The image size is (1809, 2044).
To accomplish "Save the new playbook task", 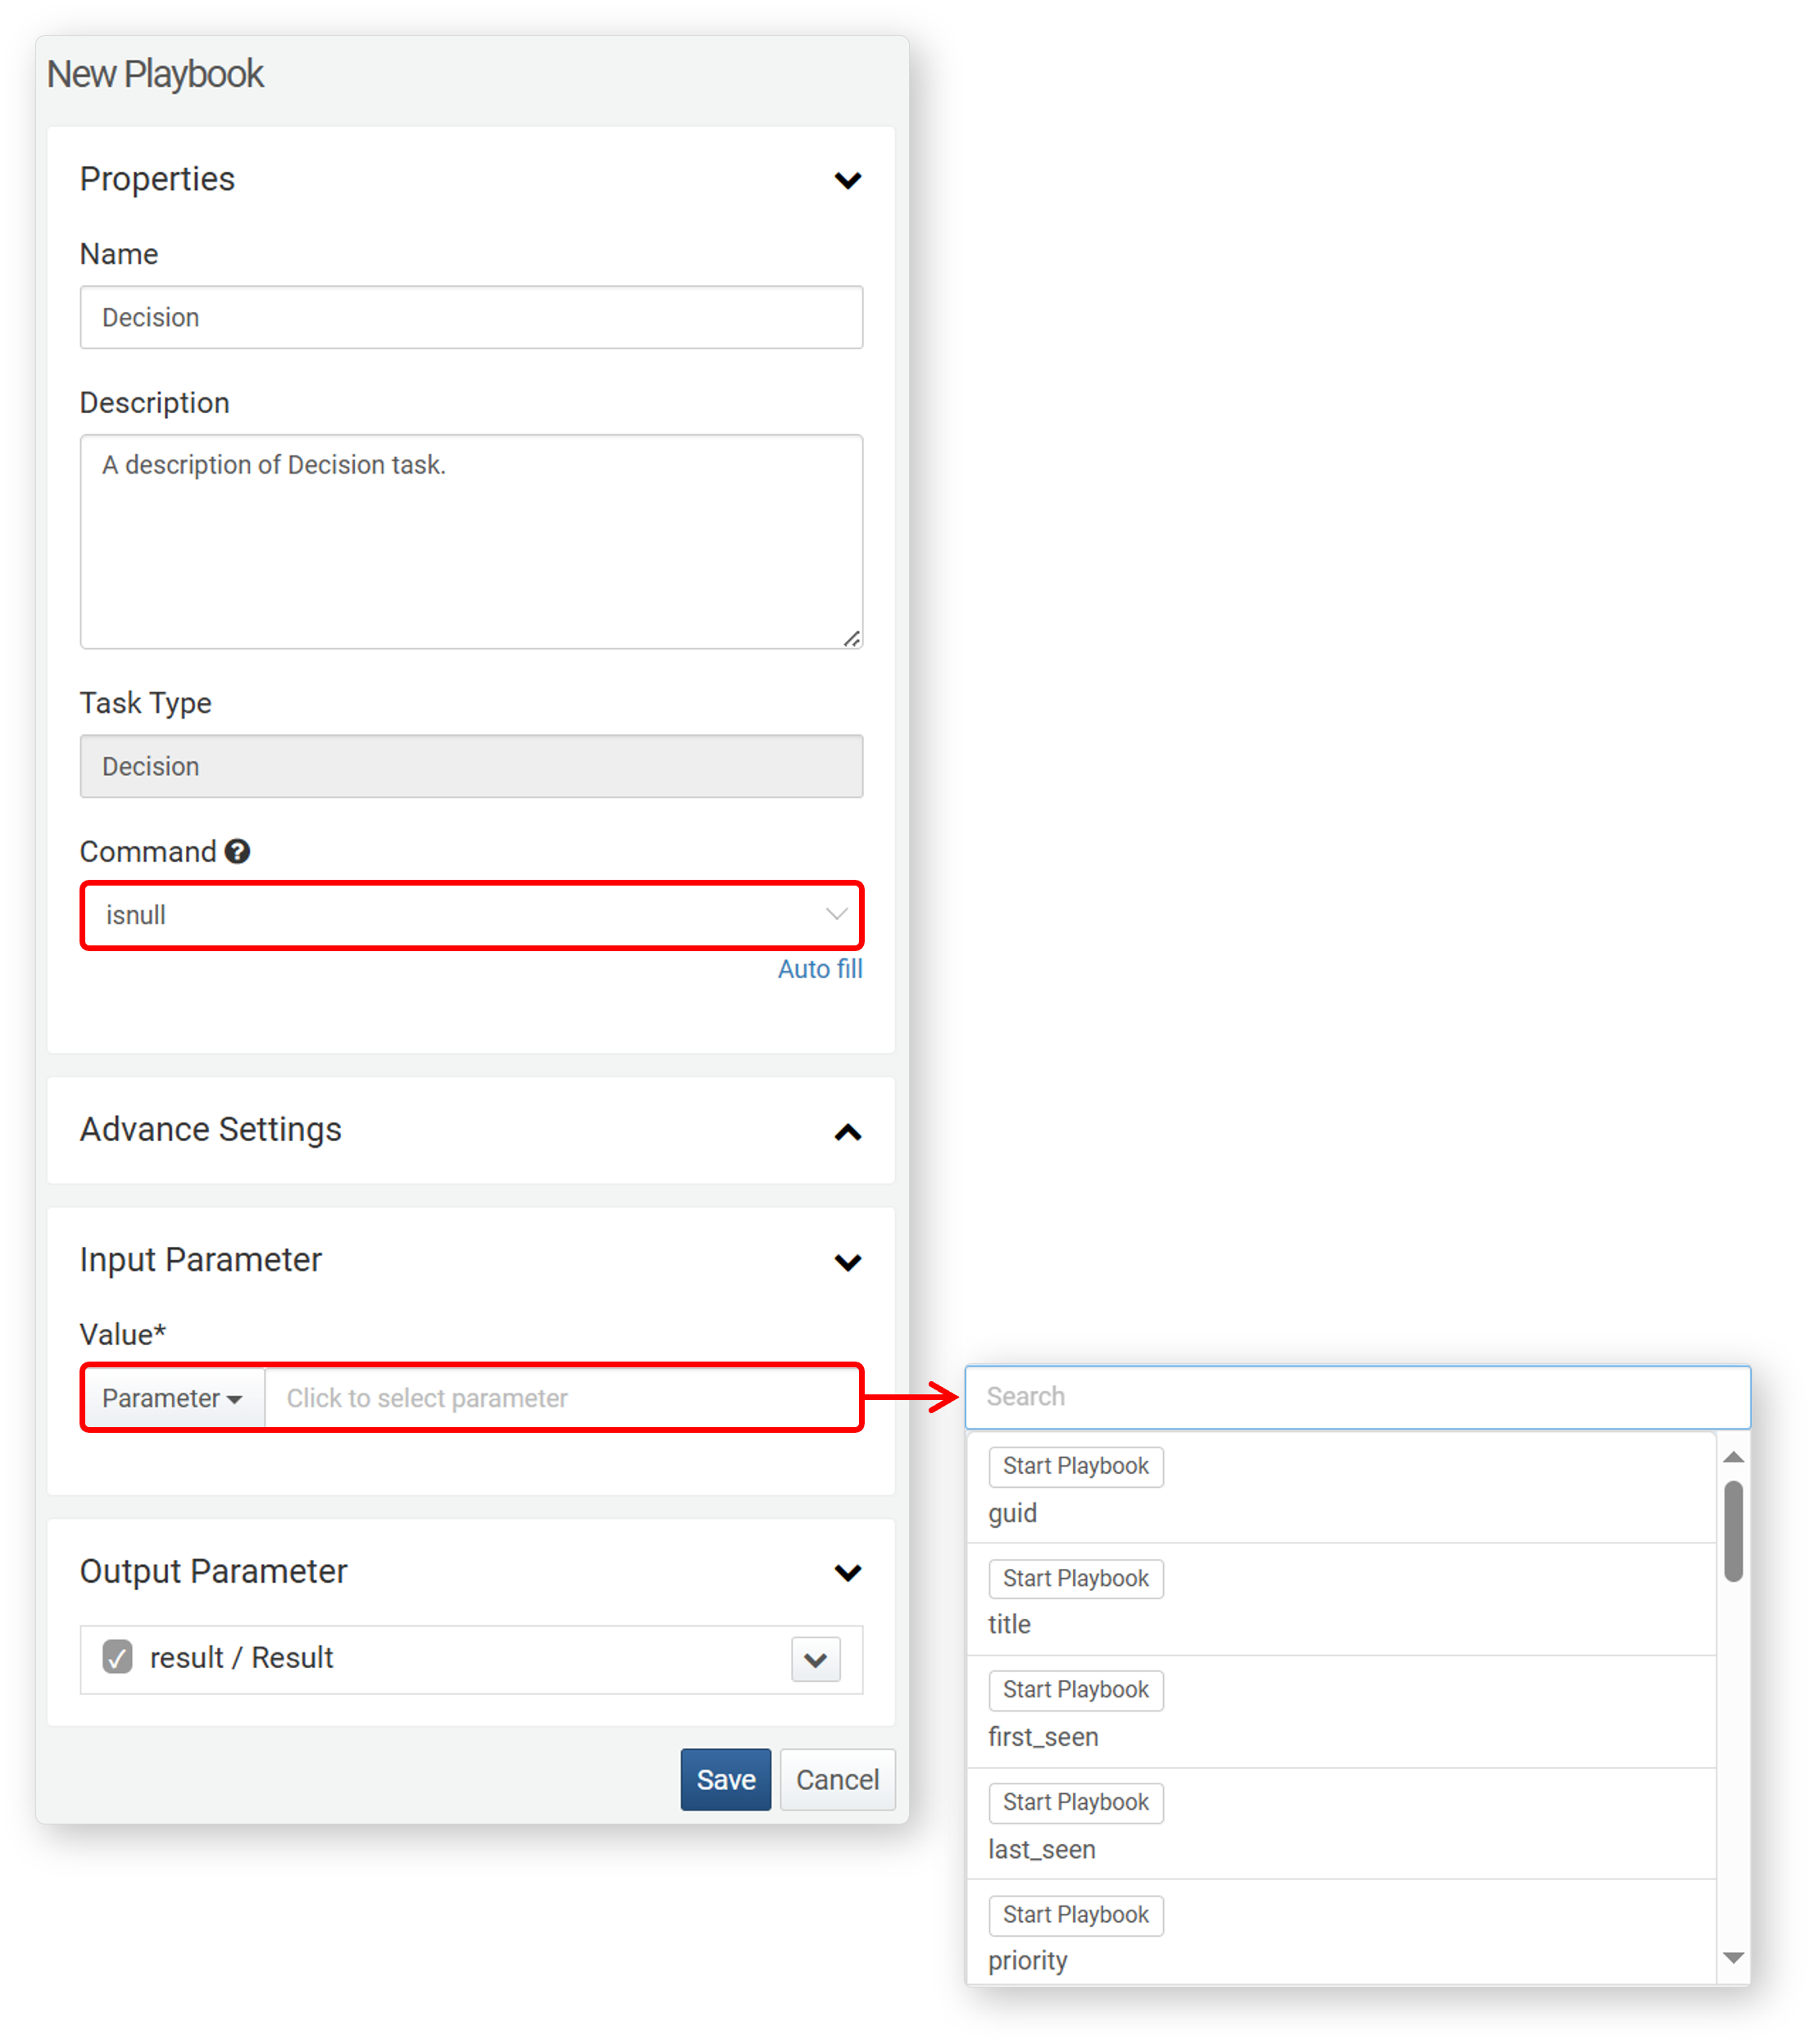I will click(x=725, y=1779).
